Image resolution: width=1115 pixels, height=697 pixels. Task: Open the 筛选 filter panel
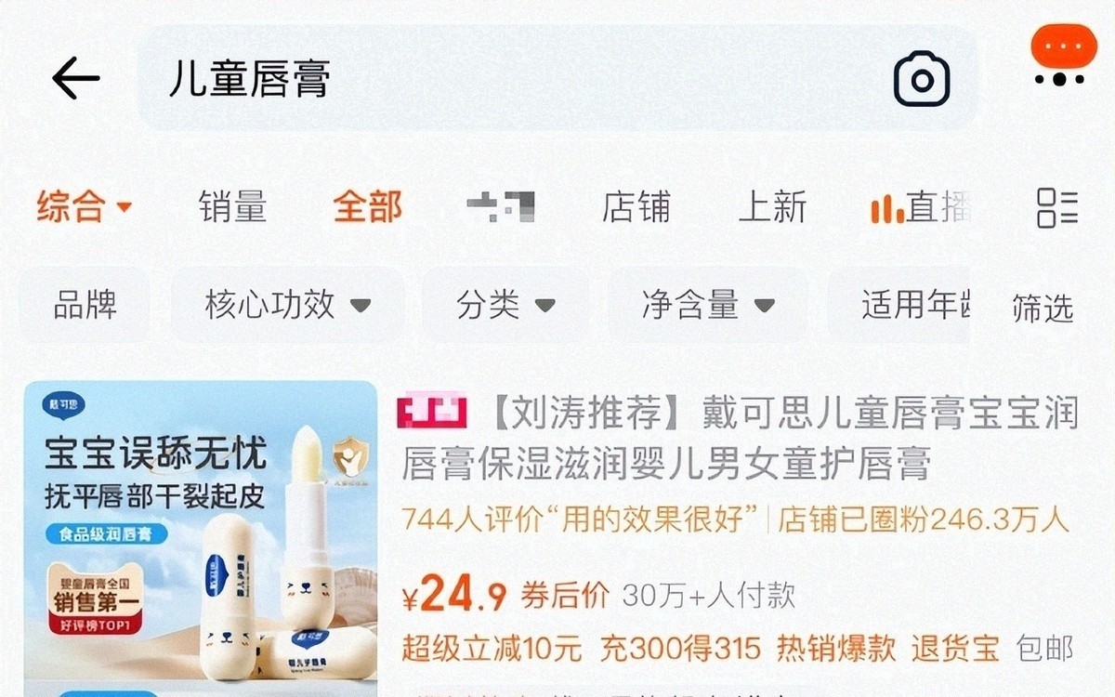coord(1043,309)
